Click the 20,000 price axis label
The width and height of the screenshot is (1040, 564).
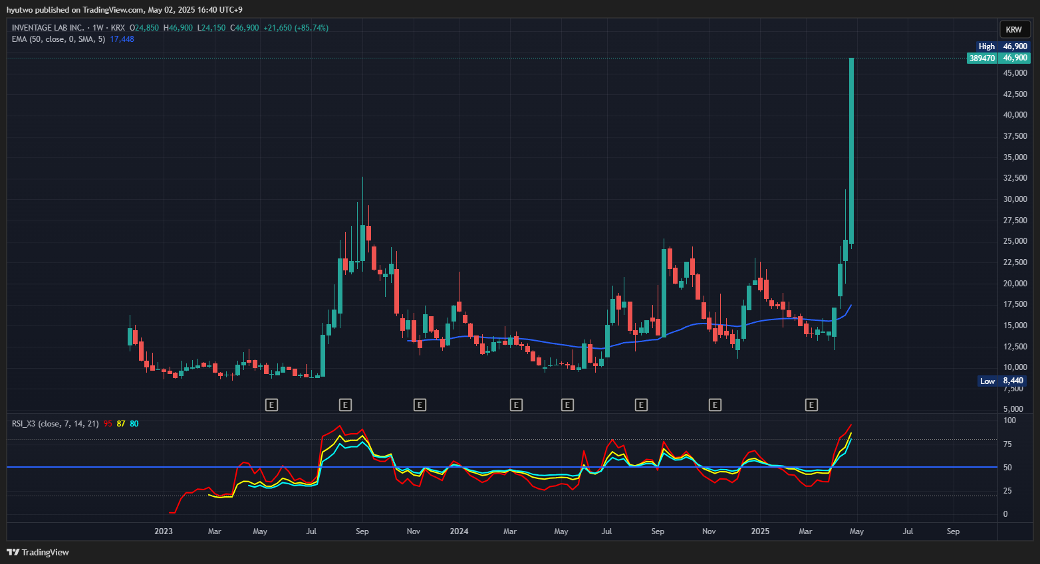1015,284
